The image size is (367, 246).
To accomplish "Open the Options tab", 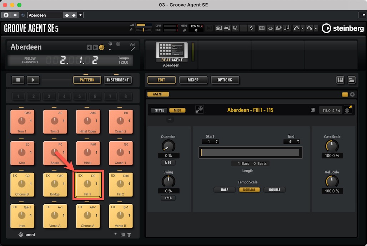I will click(x=225, y=80).
